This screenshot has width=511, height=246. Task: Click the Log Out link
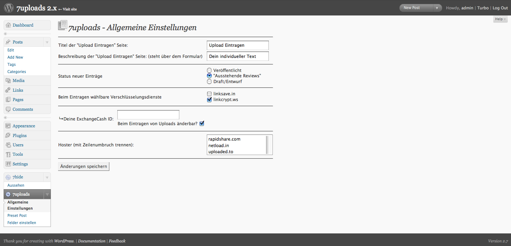point(500,8)
